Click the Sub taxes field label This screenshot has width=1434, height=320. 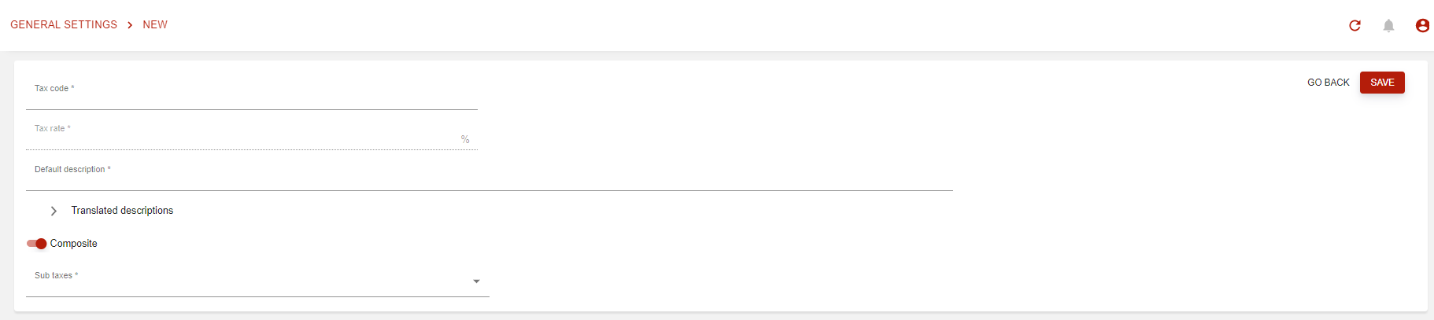pos(54,276)
